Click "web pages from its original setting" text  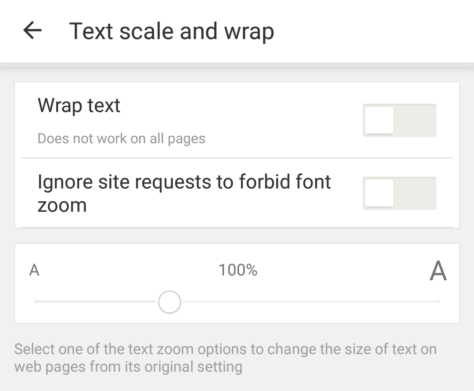tap(128, 366)
